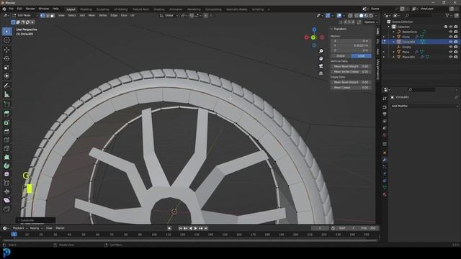Select the Spin tool
Viewport: 461px width, 259px height.
coord(6,165)
